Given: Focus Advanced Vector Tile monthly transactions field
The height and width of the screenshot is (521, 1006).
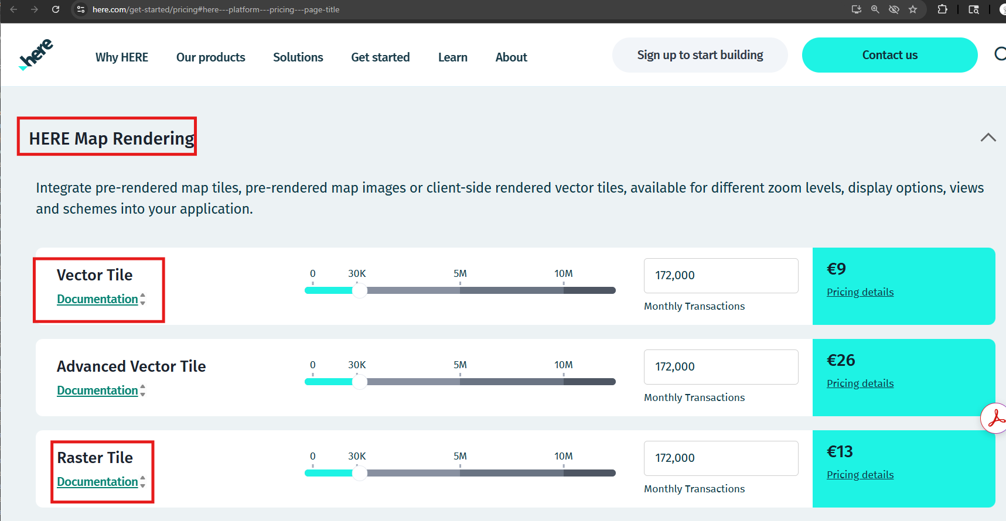Looking at the screenshot, I should point(721,367).
